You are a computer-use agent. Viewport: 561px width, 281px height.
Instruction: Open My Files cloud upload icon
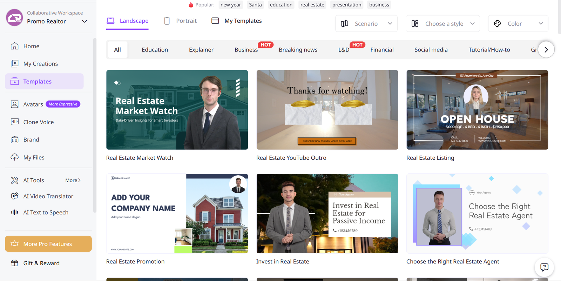[x=14, y=157]
